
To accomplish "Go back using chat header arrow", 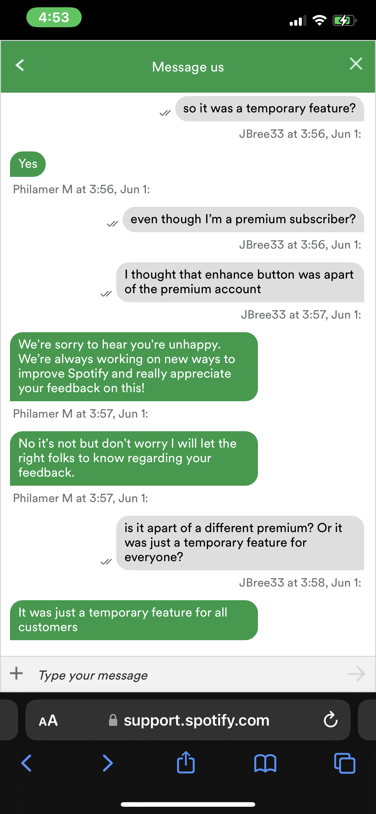I will tap(20, 65).
